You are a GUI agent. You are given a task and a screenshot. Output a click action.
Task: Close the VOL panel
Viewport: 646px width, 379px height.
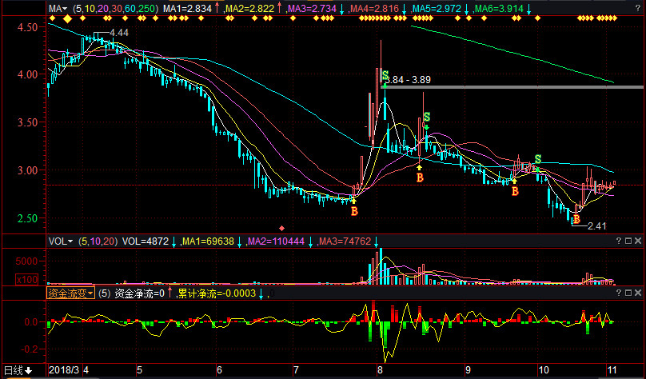coord(638,241)
